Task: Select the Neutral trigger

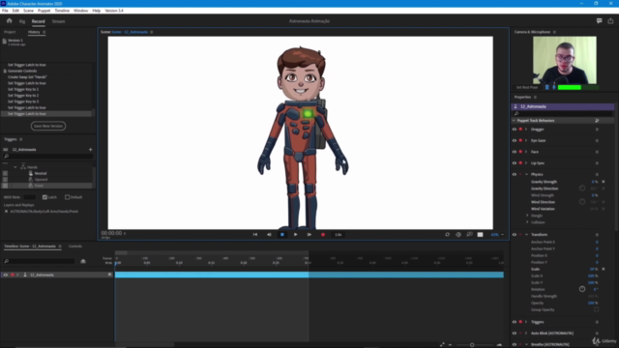Action: click(41, 173)
